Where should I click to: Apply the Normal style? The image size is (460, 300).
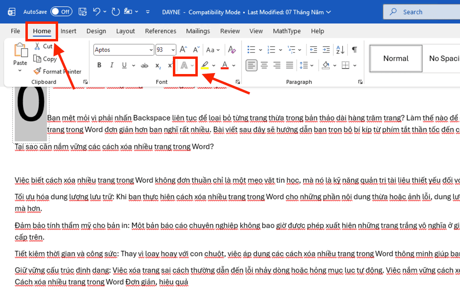396,58
